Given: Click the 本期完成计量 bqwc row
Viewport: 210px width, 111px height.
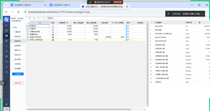Looking at the screenshot, I should click(x=180, y=45).
